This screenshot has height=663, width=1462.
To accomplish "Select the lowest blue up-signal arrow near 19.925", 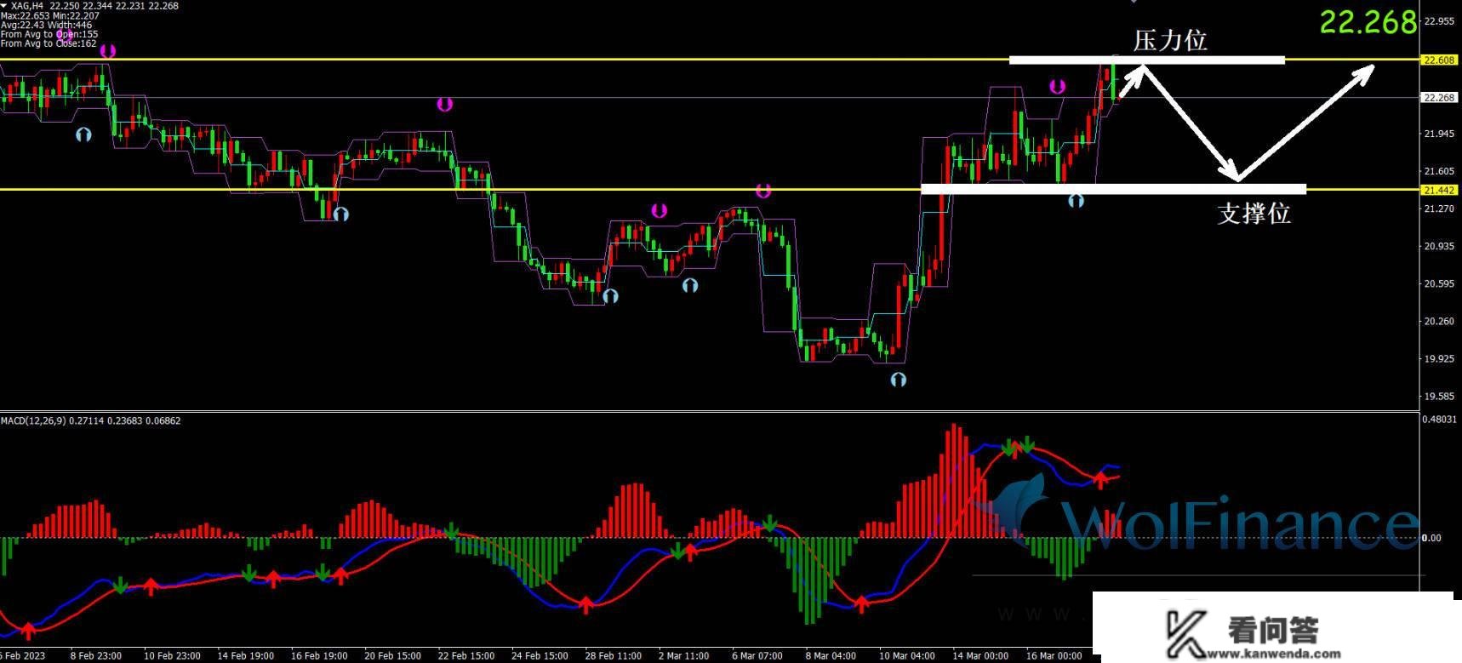I will click(x=898, y=380).
